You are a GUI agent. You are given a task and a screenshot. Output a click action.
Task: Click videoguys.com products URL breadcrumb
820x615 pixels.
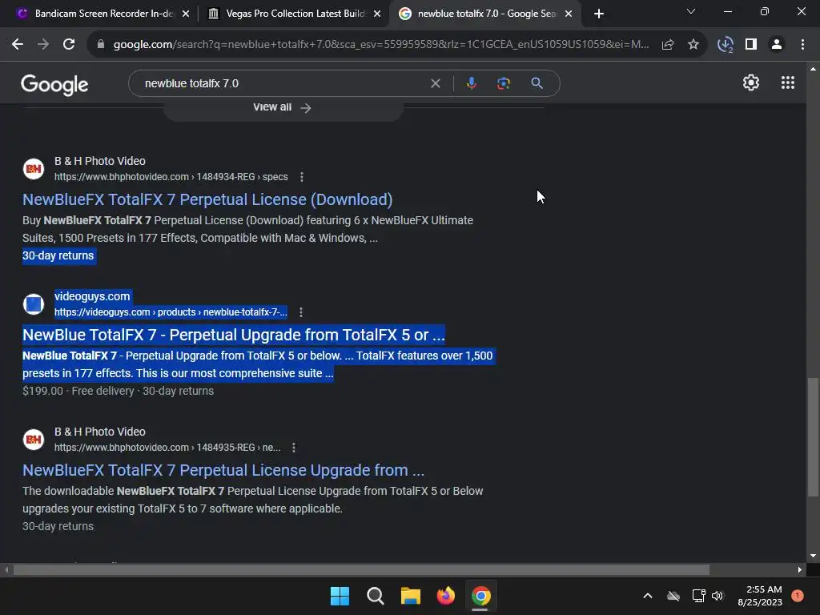click(171, 312)
